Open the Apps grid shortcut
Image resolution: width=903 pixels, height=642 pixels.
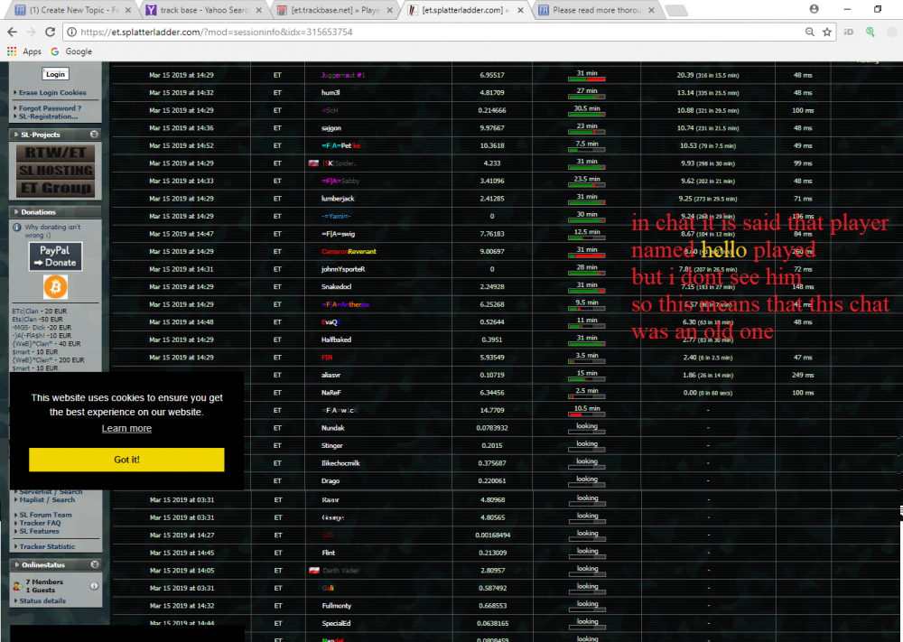(24, 51)
